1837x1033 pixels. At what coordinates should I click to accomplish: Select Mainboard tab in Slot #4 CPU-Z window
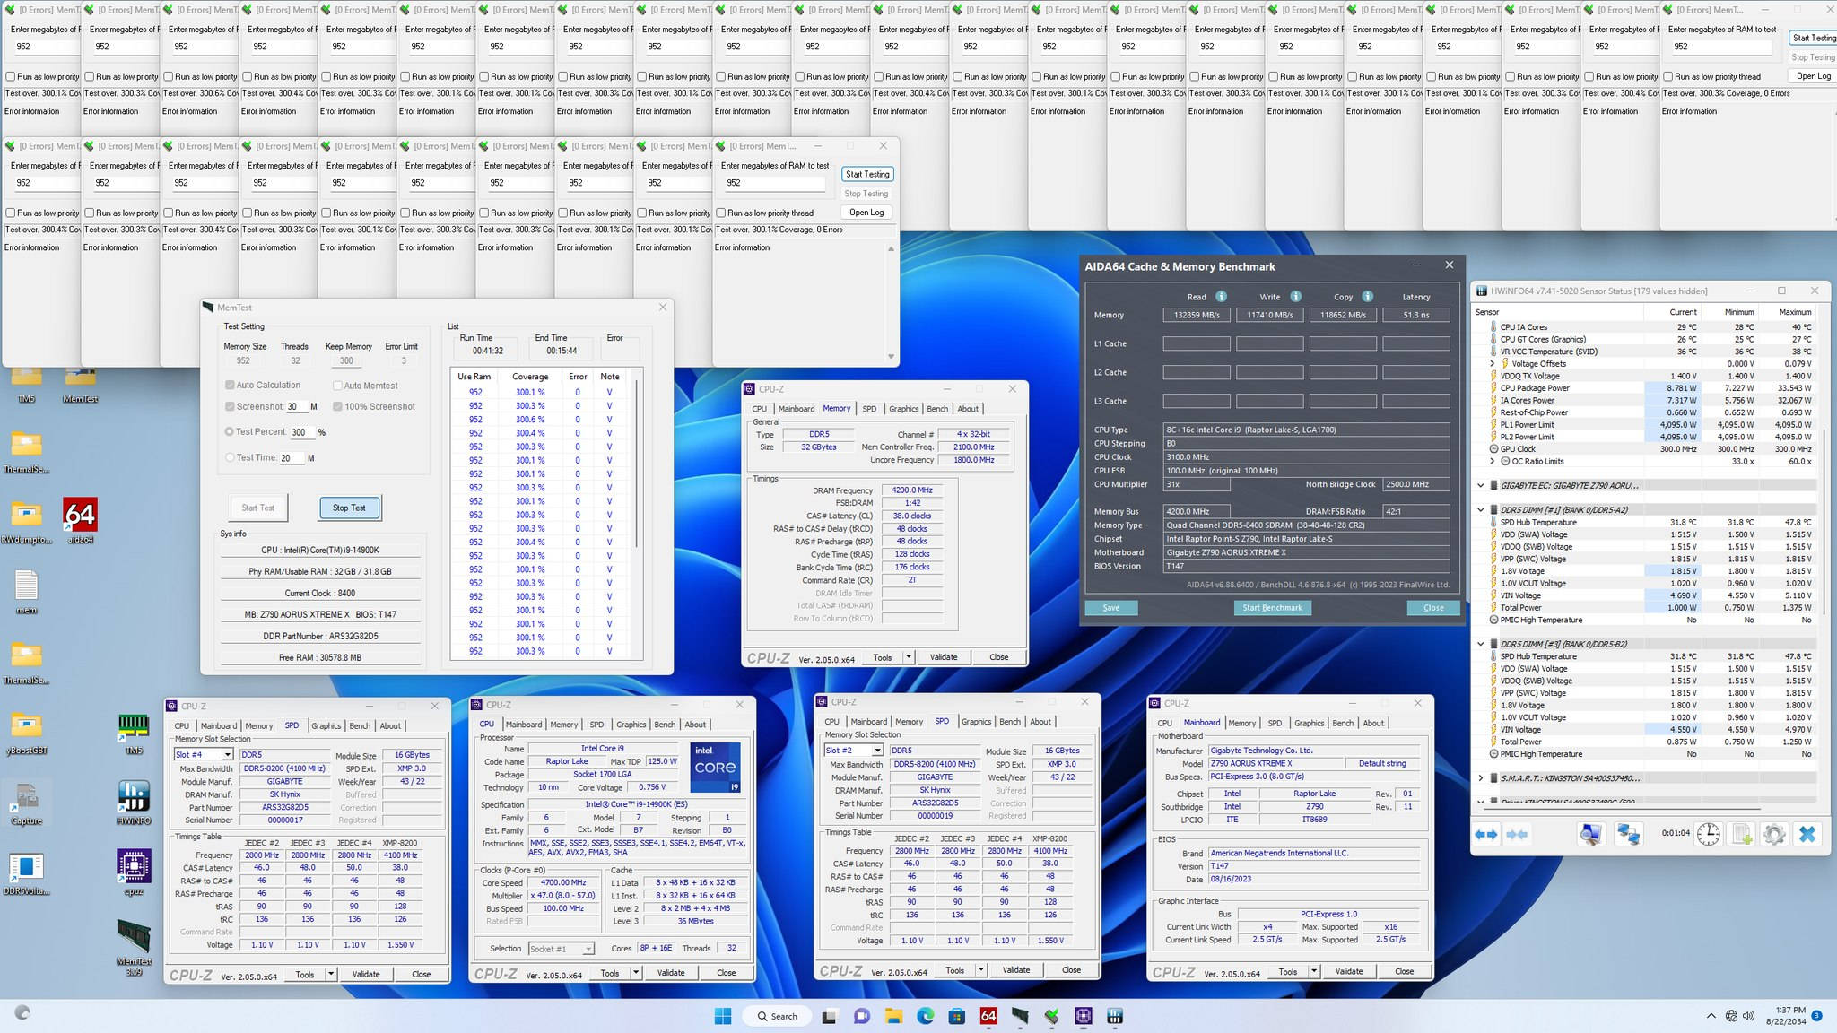[219, 726]
